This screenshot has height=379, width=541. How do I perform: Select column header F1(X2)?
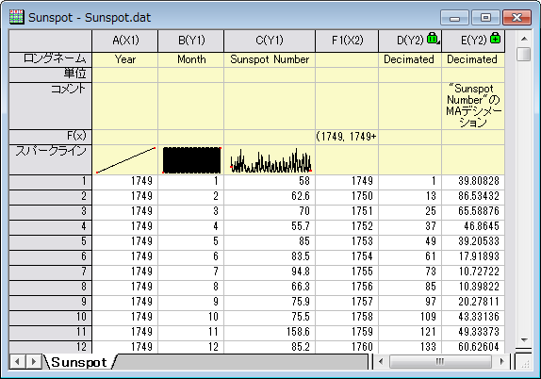click(x=347, y=41)
